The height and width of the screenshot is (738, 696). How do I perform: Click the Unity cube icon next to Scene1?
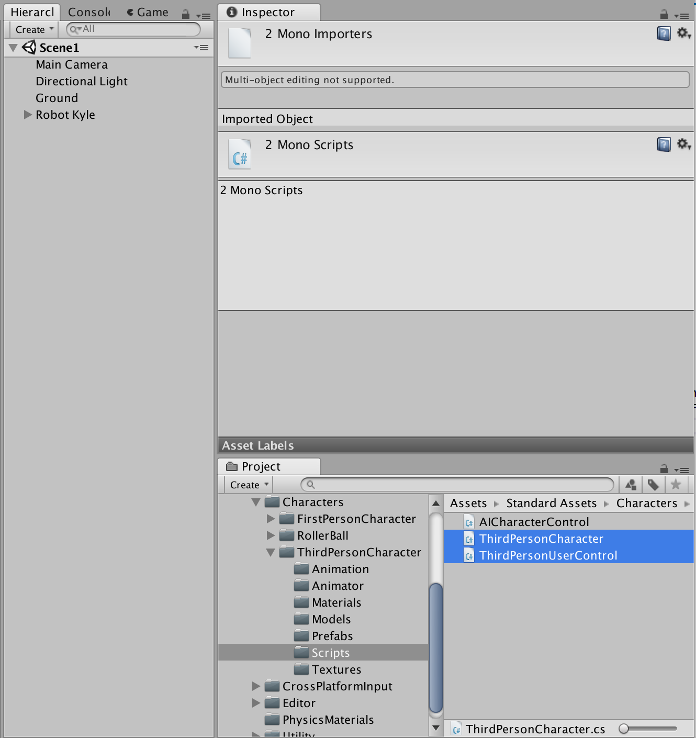(x=29, y=47)
